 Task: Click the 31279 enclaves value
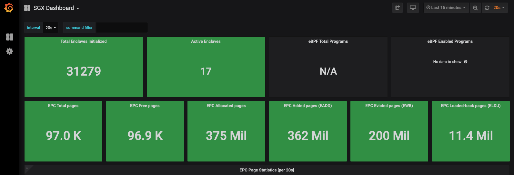pos(84,71)
